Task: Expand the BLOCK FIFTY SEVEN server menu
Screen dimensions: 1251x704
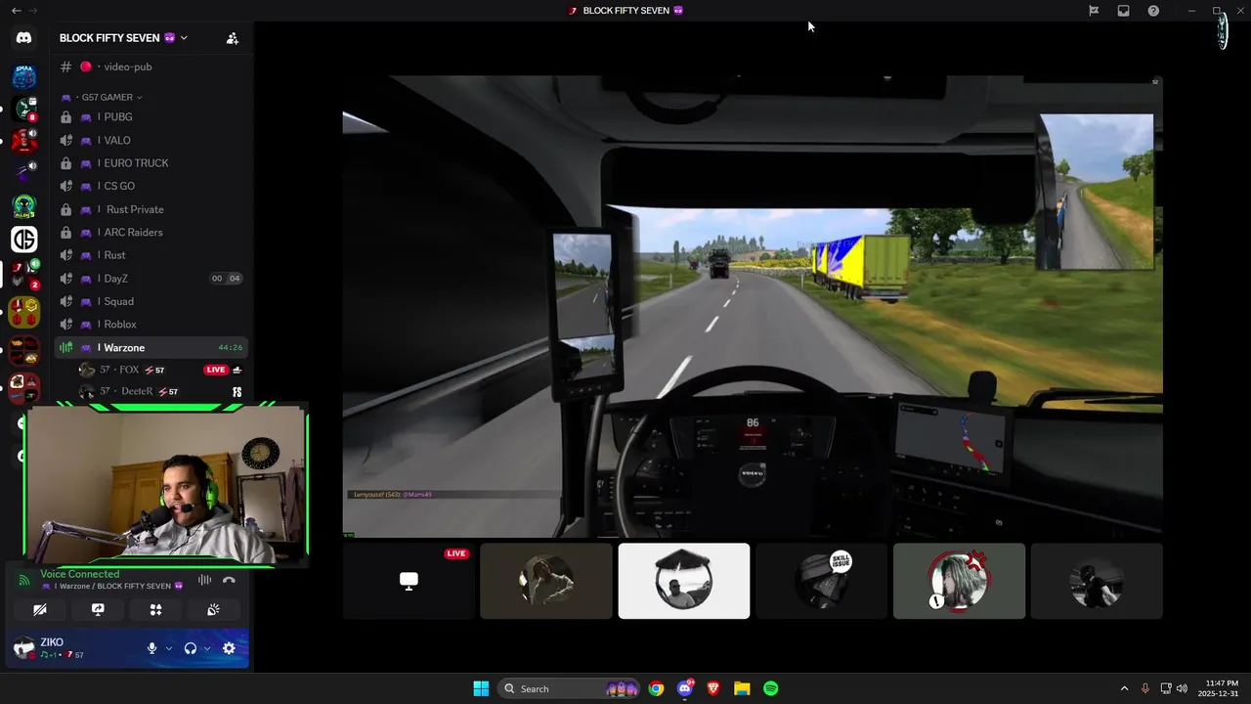Action: point(123,38)
